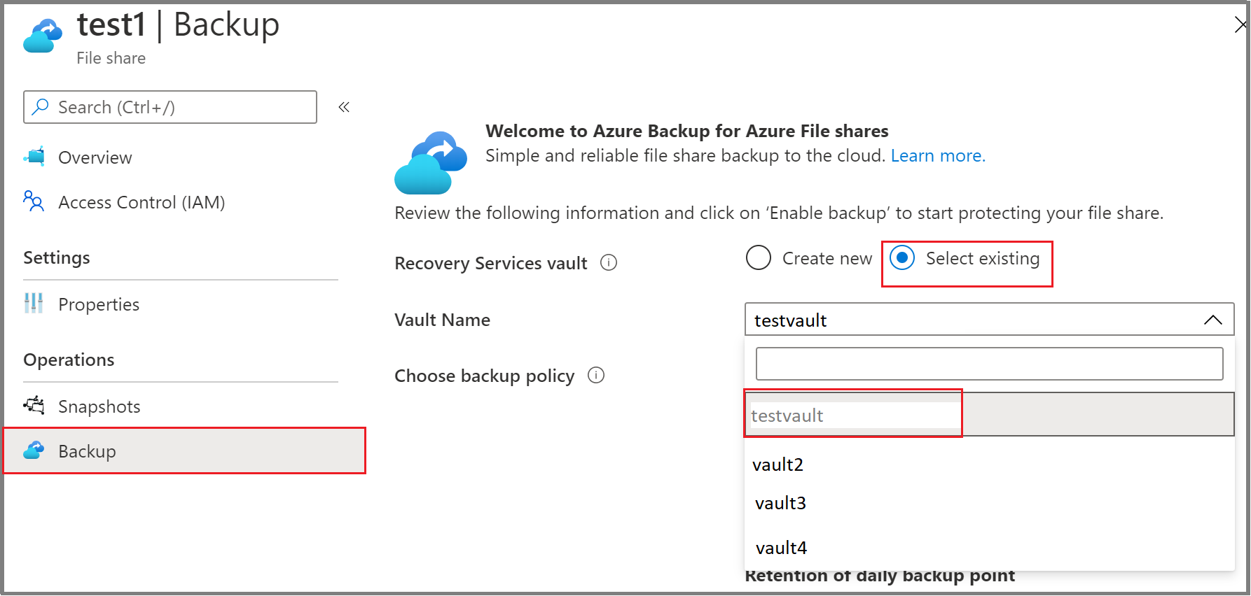1251x596 pixels.
Task: Click the Snapshots icon in the sidebar
Action: pos(33,406)
